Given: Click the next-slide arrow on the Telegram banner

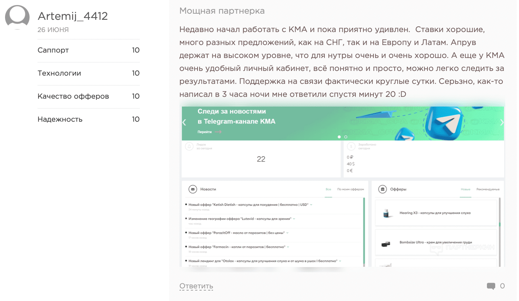Looking at the screenshot, I should [x=502, y=122].
